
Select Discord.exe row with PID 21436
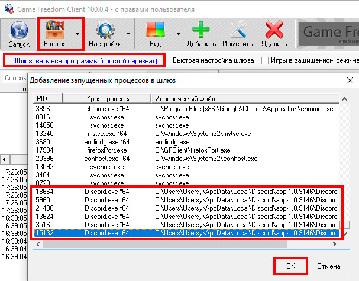(x=187, y=208)
